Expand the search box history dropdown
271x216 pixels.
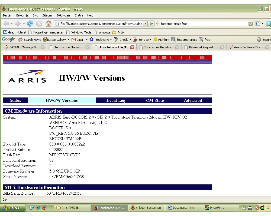tap(250, 23)
